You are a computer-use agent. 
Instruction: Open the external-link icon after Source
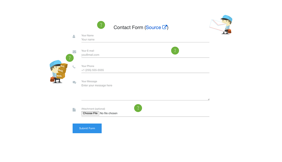pyautogui.click(x=164, y=27)
